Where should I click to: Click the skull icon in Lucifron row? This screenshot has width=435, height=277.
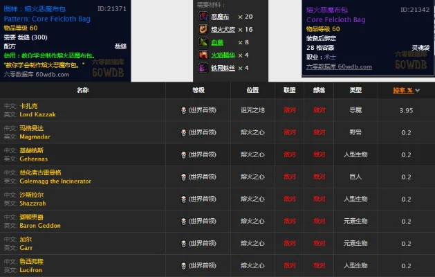pyautogui.click(x=183, y=266)
